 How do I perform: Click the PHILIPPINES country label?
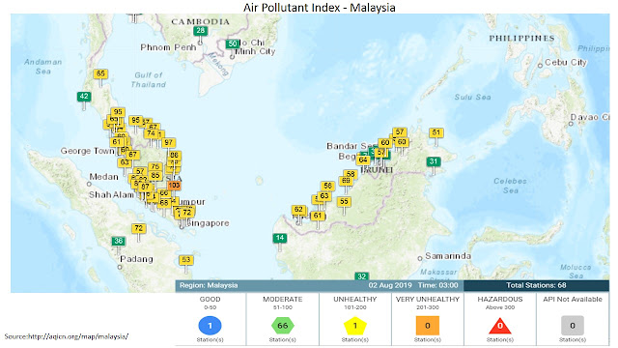(x=521, y=39)
